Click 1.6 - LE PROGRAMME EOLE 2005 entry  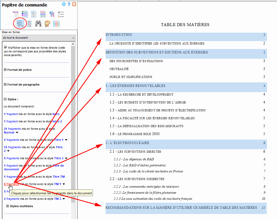click(x=134, y=134)
